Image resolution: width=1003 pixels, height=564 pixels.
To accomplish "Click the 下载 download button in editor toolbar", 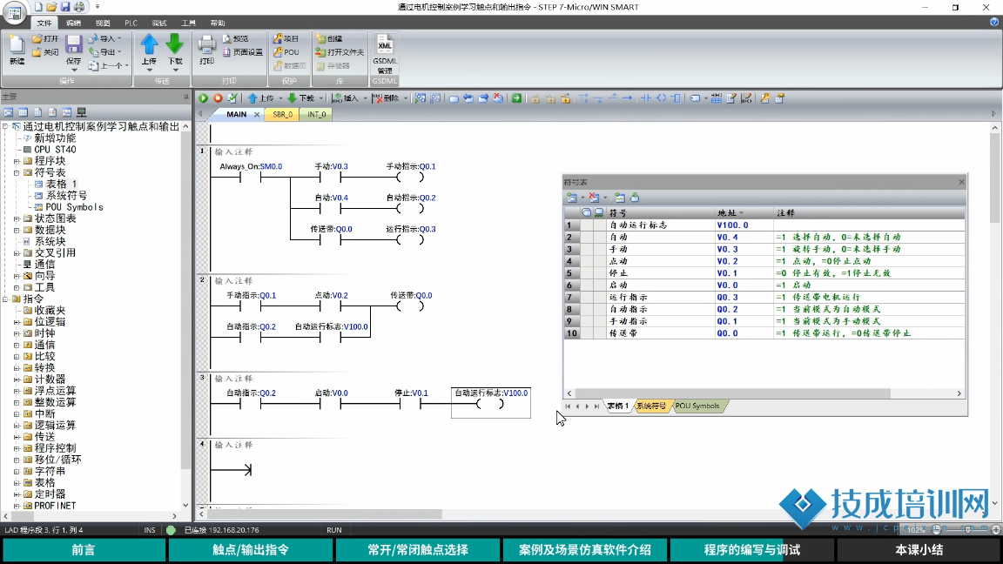I will pos(301,97).
